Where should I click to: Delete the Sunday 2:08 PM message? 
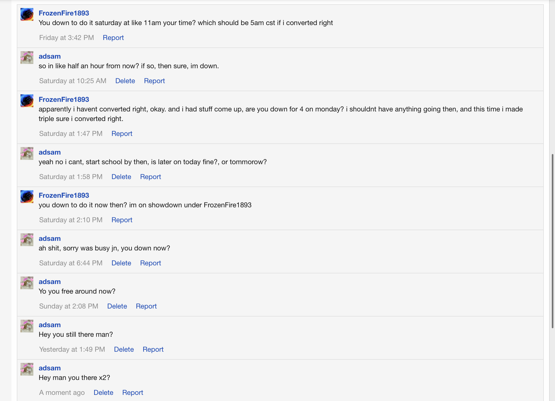coord(117,306)
